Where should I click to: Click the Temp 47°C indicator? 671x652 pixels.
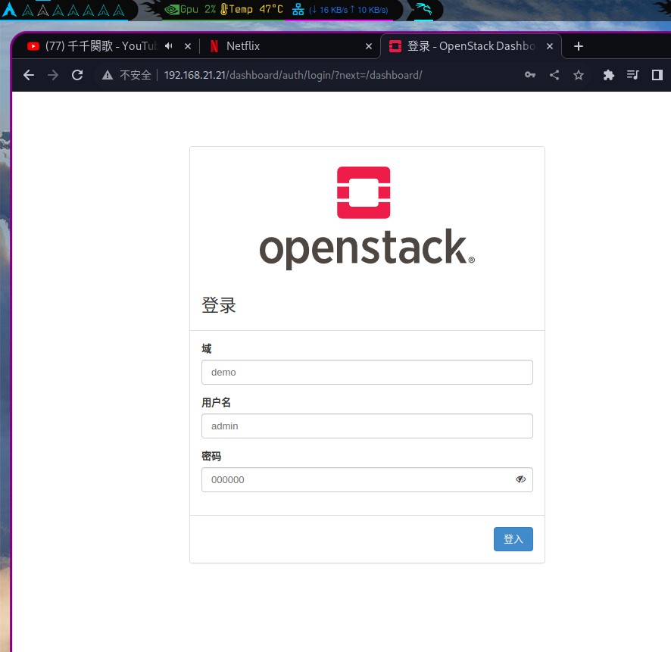point(252,10)
